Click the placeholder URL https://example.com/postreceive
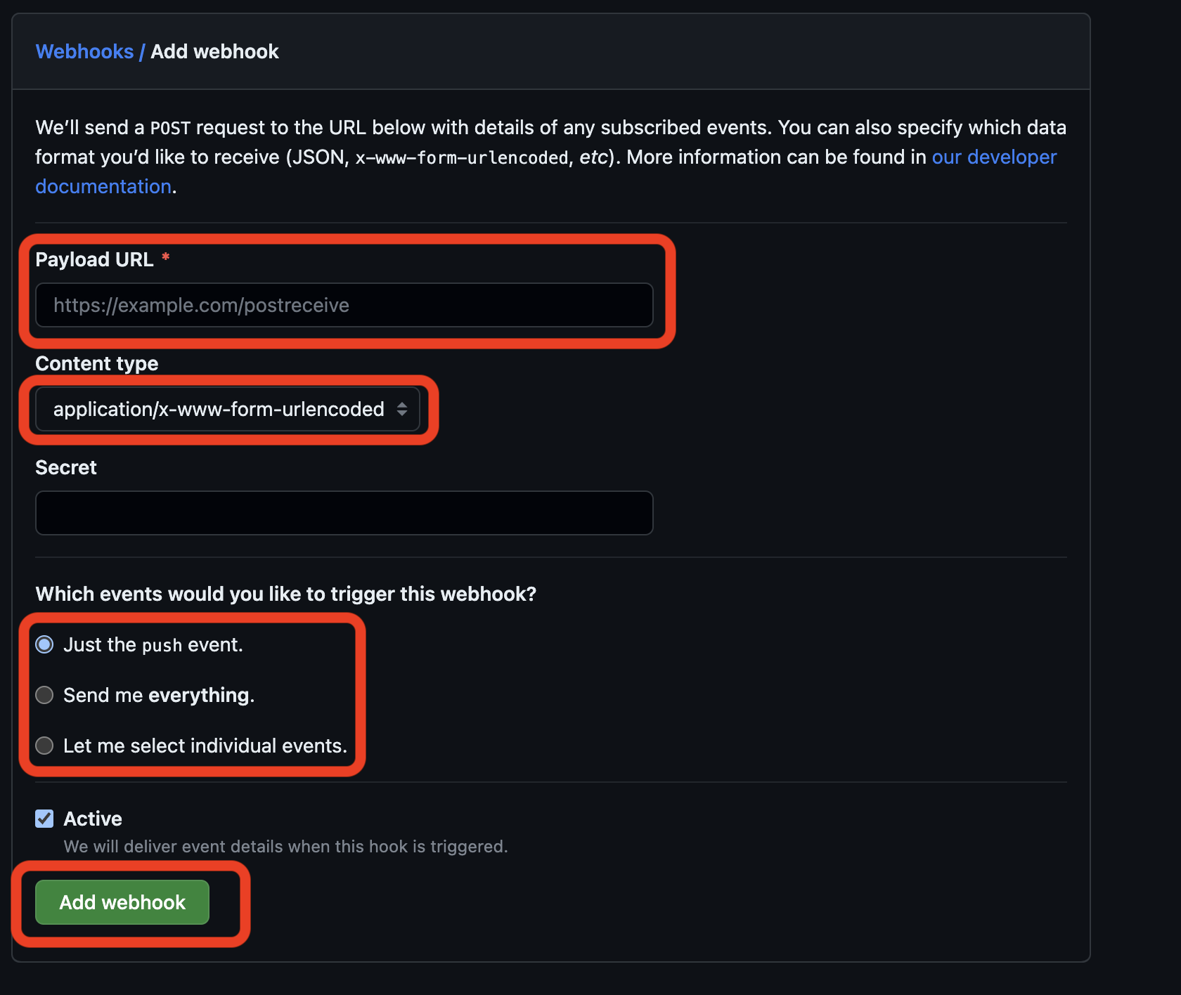The width and height of the screenshot is (1181, 995). (x=200, y=305)
